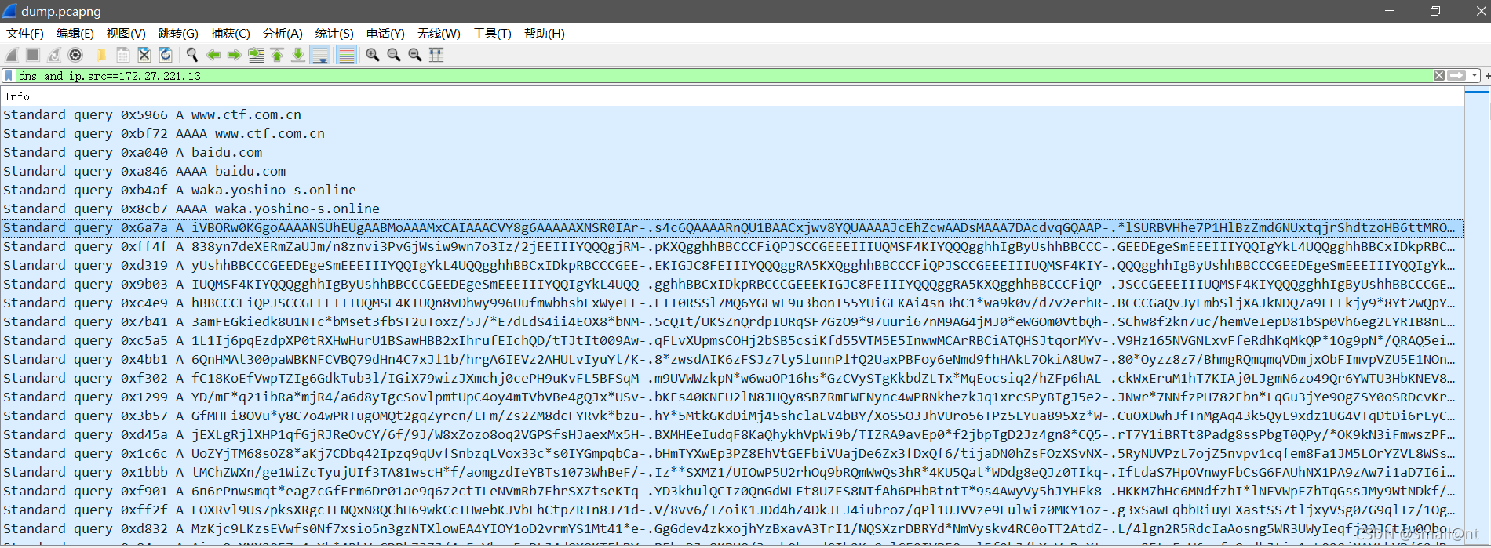Select query 0xf302 packet row
Viewport: 1491px width, 548px height.
click(x=731, y=378)
